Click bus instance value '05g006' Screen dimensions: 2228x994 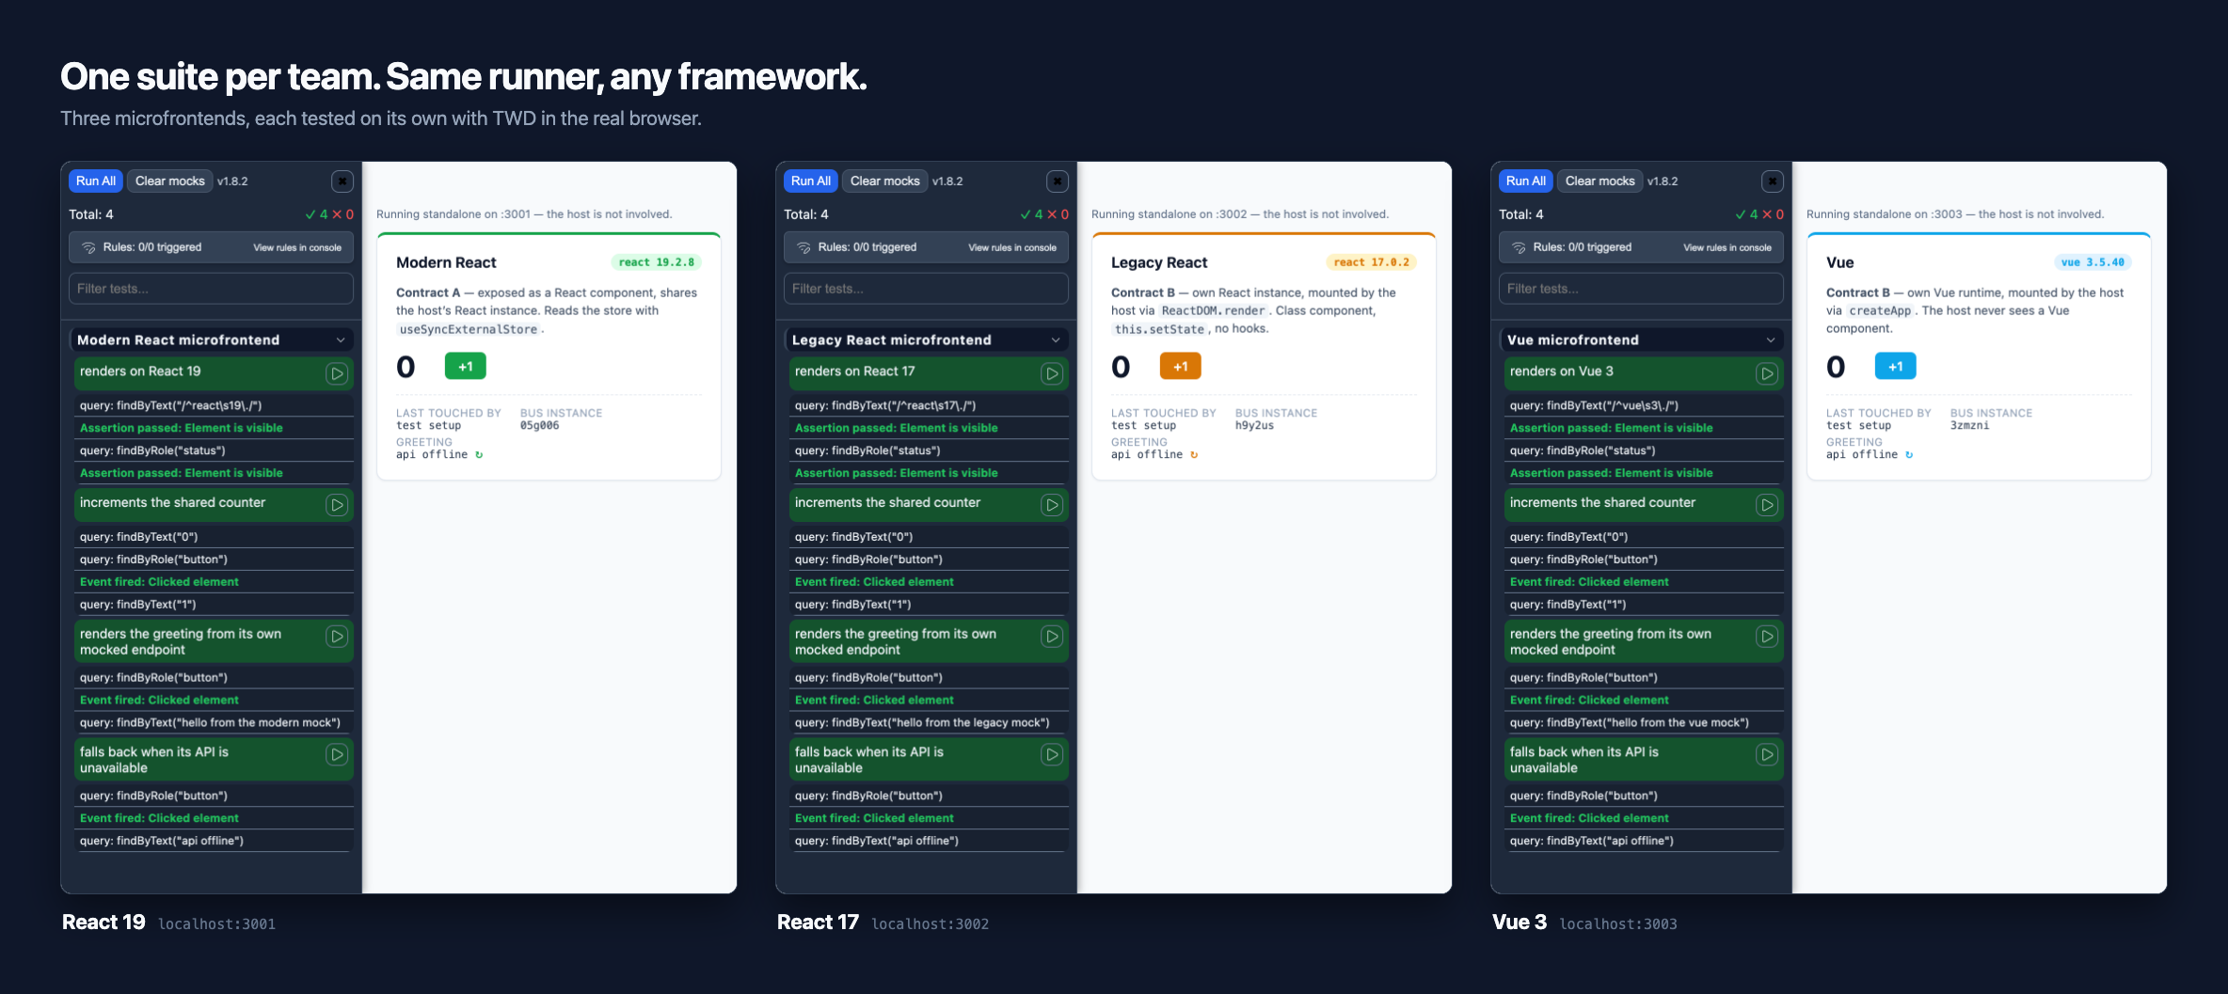coord(540,426)
